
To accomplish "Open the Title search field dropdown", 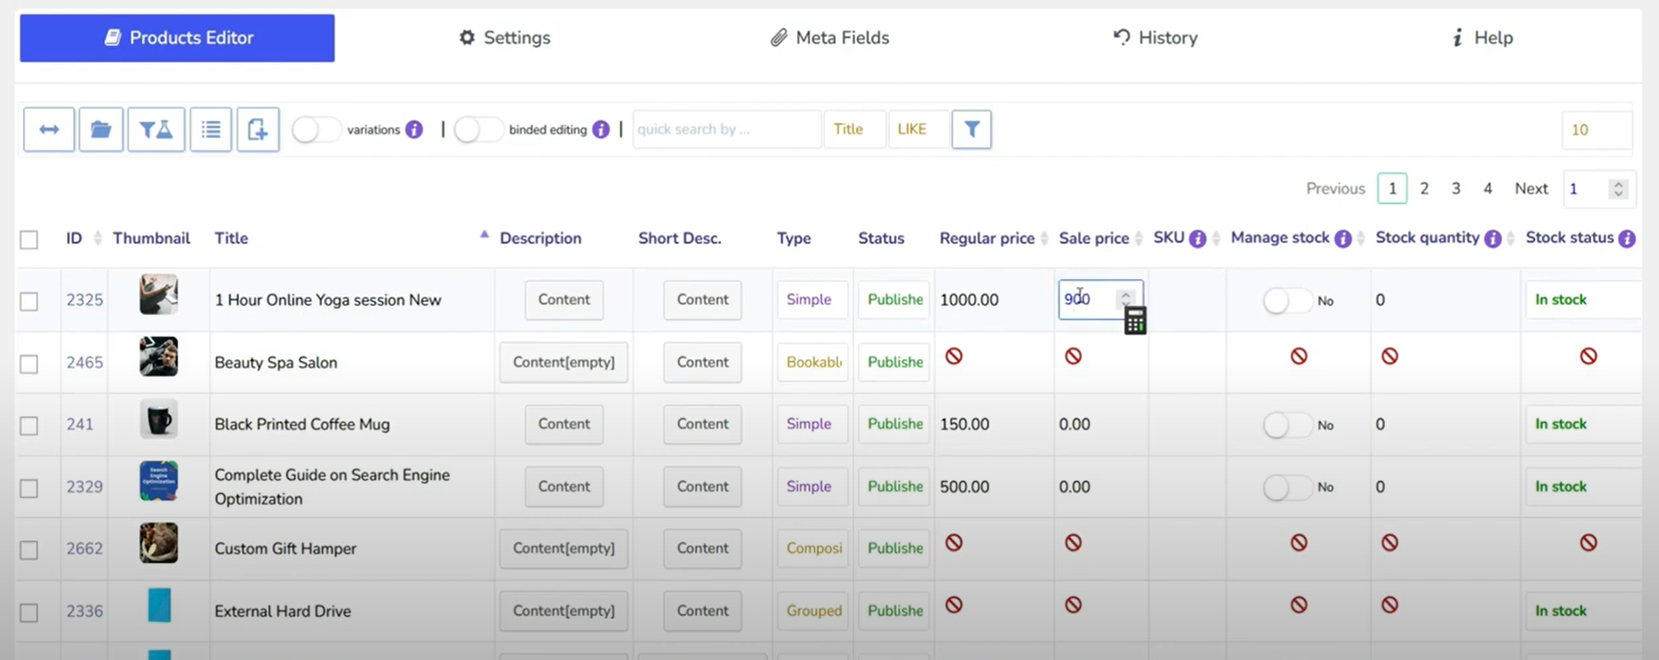I will 854,129.
